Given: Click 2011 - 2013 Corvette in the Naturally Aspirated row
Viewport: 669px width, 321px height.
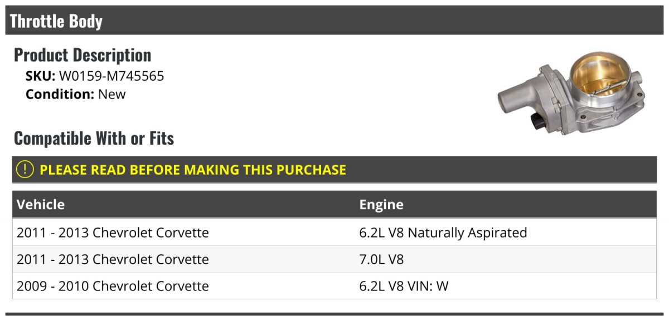Looking at the screenshot, I should tap(113, 233).
